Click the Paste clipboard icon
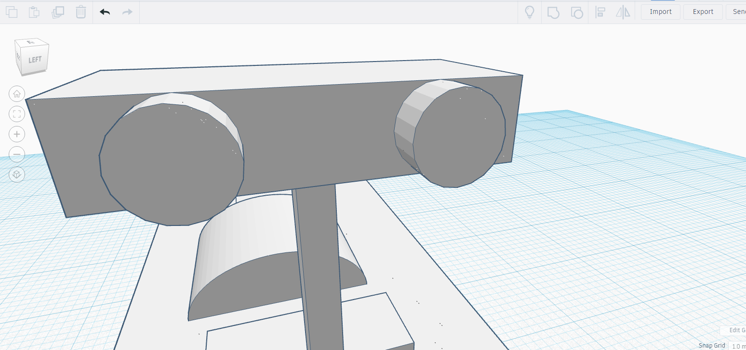 tap(34, 12)
